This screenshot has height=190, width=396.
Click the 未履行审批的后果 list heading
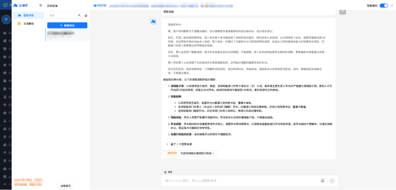click(x=181, y=134)
